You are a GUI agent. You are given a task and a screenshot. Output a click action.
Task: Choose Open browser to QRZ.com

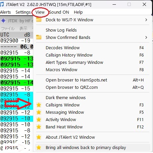[92, 87]
